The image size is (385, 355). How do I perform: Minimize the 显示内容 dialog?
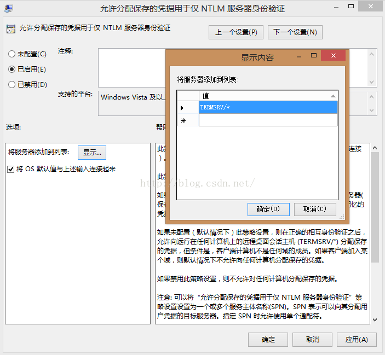tap(299, 56)
